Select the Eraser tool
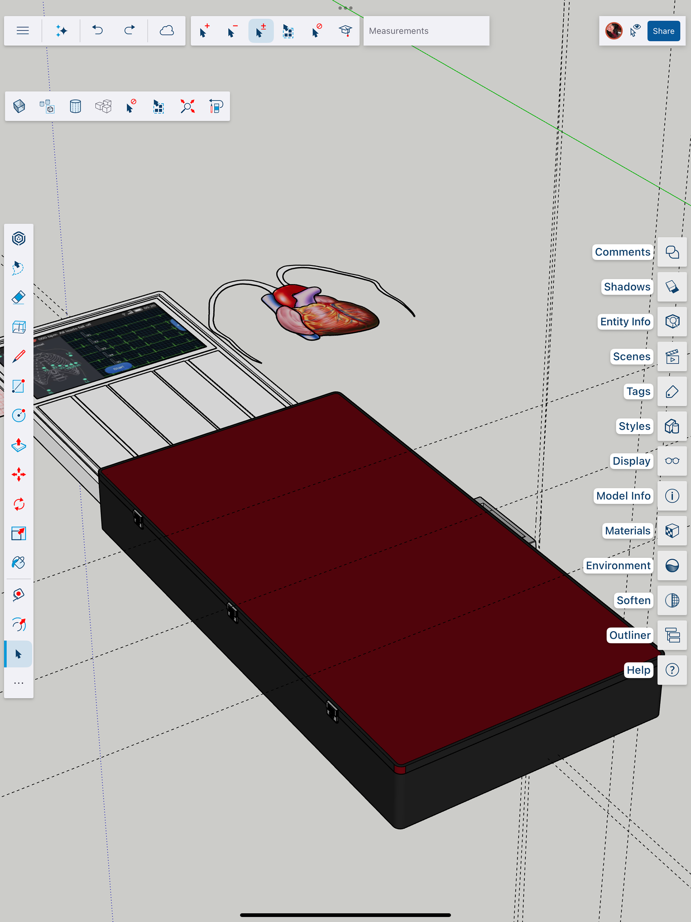The height and width of the screenshot is (922, 691). point(18,297)
